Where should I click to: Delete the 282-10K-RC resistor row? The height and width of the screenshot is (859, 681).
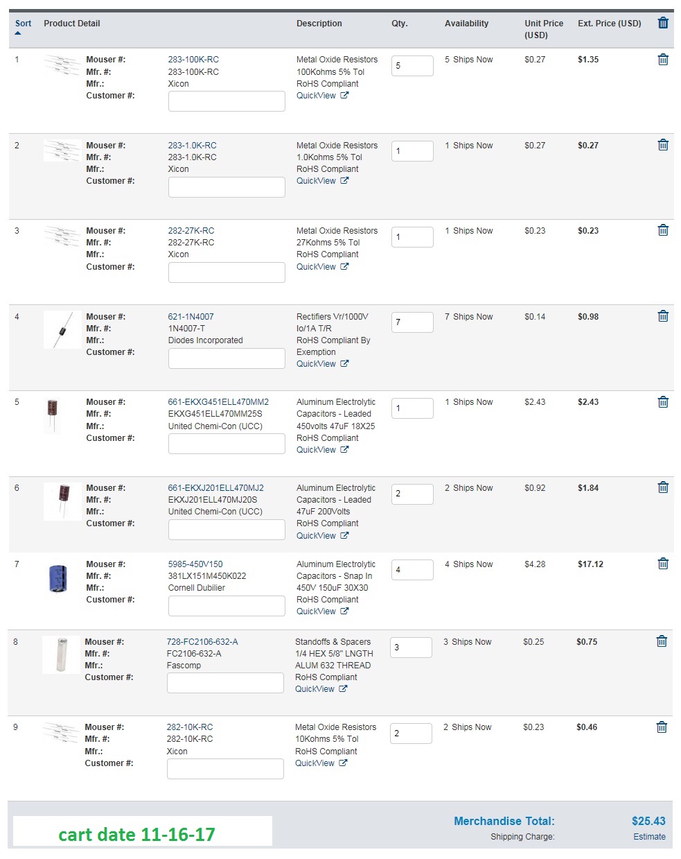(662, 727)
